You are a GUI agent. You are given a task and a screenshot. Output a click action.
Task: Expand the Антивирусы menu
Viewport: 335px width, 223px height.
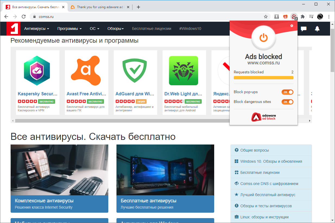(x=37, y=29)
